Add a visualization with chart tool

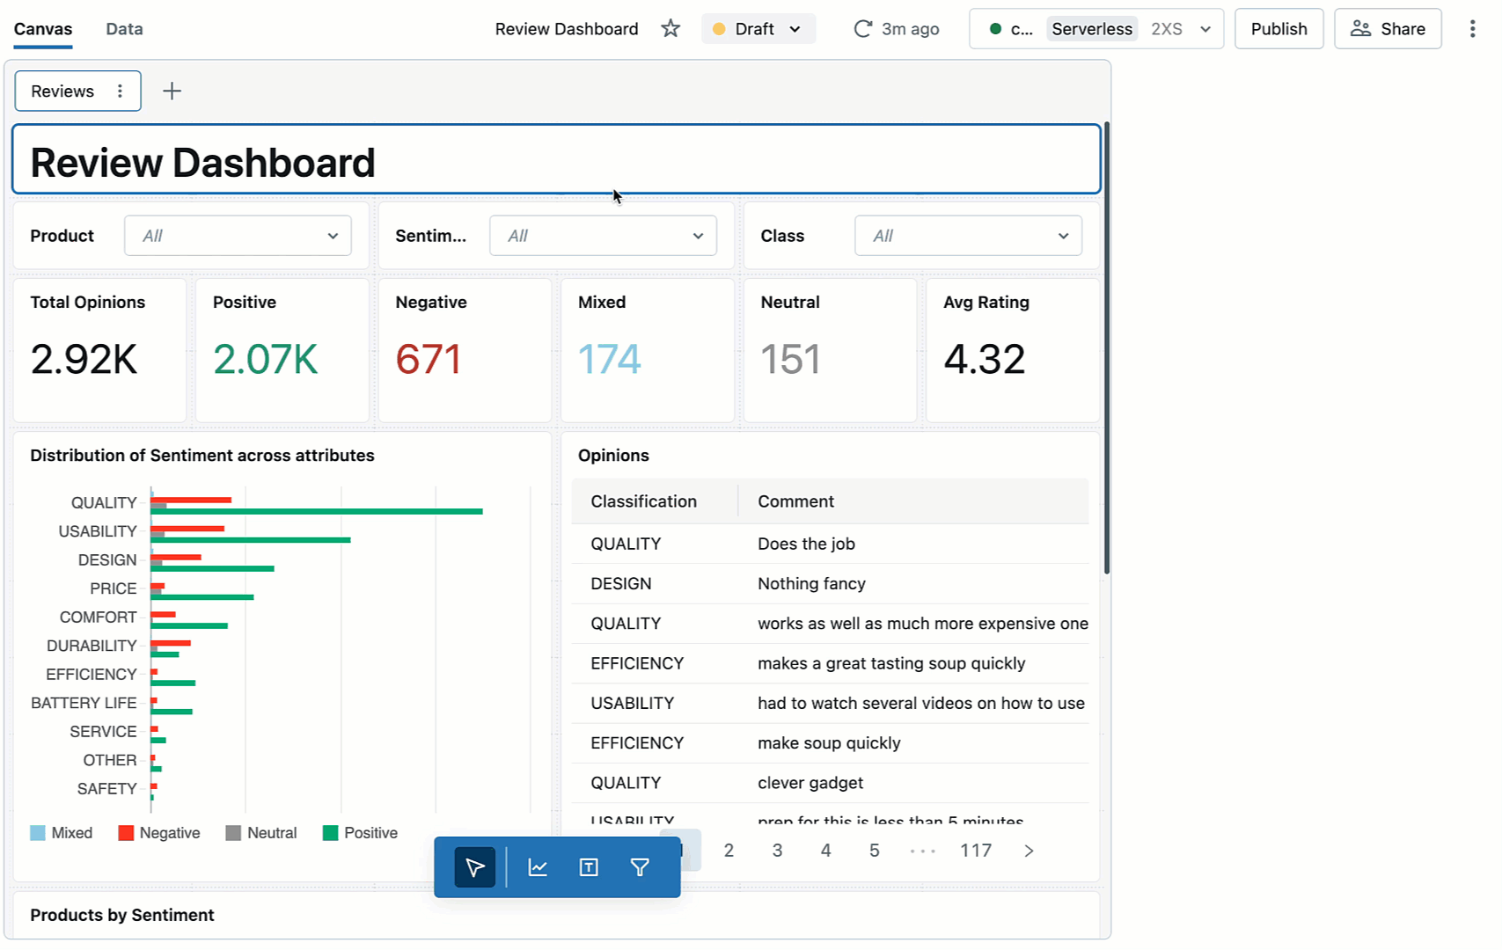tap(538, 868)
